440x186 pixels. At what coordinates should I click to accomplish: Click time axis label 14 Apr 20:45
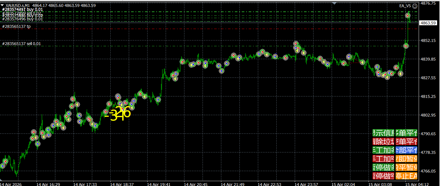196,184
